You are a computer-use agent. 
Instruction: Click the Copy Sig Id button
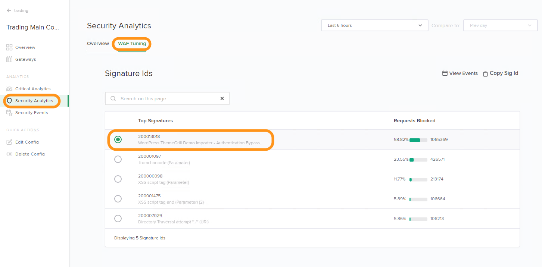click(501, 73)
